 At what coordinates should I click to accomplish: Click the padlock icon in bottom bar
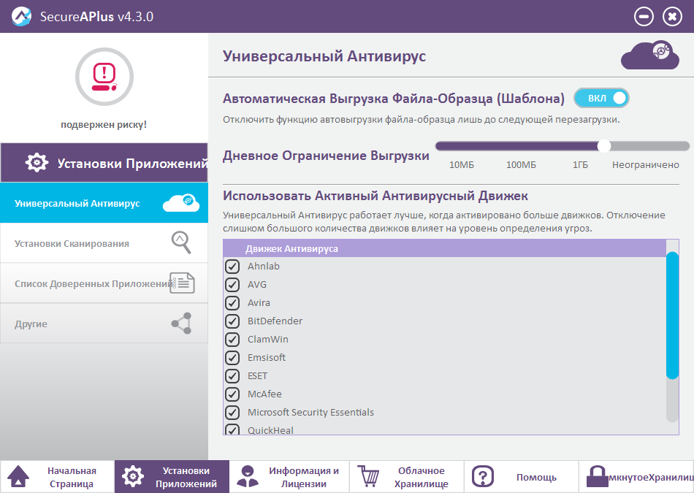tap(597, 477)
